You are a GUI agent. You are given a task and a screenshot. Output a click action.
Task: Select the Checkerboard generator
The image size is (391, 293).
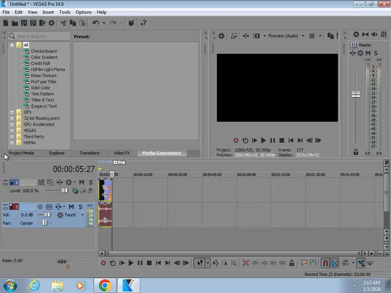(x=44, y=51)
